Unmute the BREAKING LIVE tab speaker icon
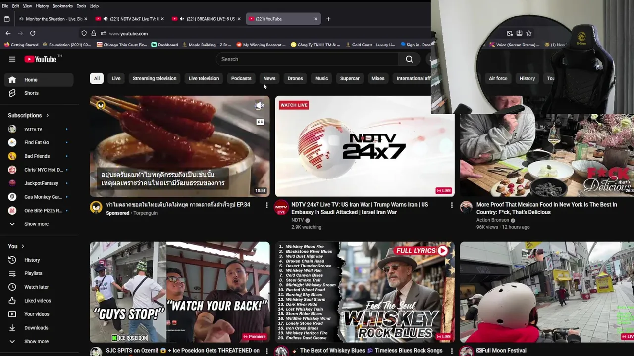This screenshot has height=356, width=634. coord(182,19)
